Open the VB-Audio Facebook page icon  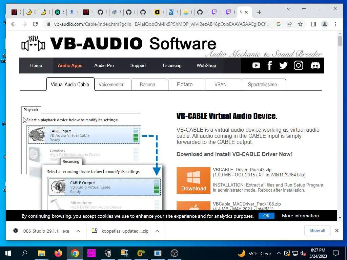[x=269, y=65]
